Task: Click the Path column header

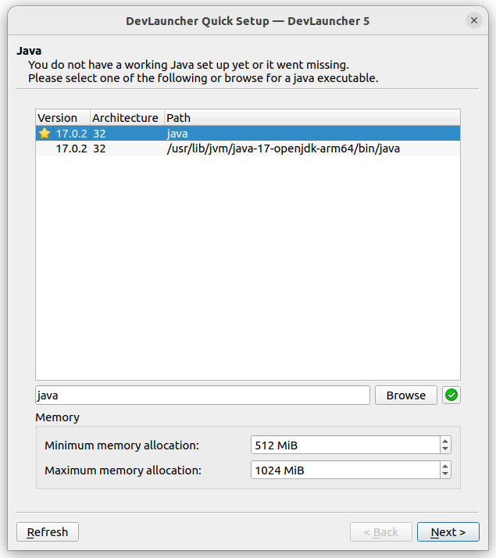Action: pos(178,118)
